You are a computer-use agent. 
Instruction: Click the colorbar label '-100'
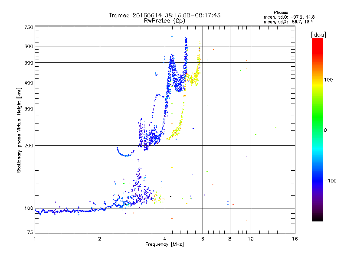pos(330,181)
